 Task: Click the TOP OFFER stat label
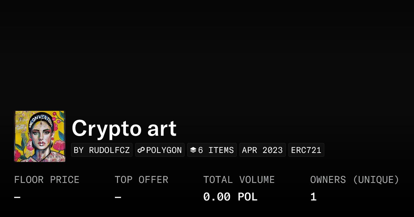pyautogui.click(x=141, y=179)
